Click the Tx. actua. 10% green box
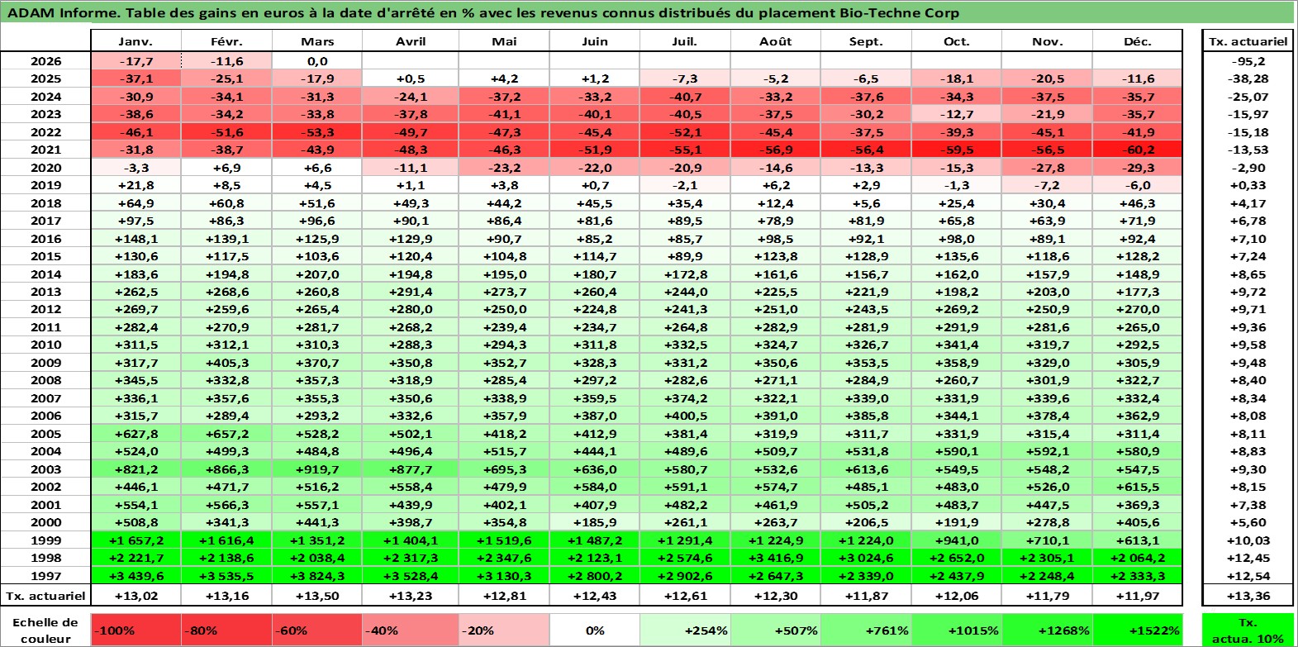Screen dimensions: 1298x647 [1248, 630]
